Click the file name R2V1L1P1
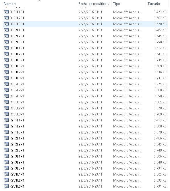 tap(17, 174)
